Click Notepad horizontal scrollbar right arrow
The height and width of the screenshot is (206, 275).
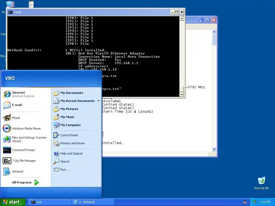[x=209, y=154]
